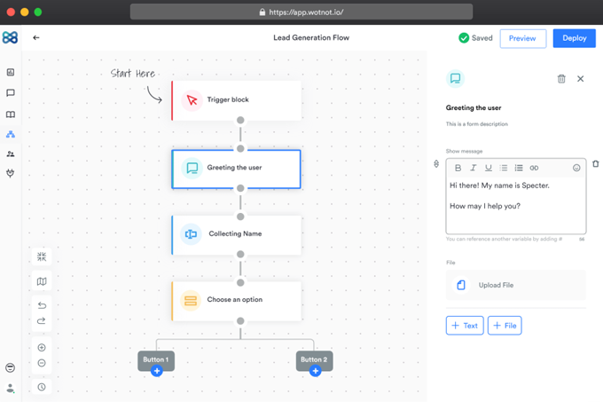Viewport: 603px width, 402px height.
Task: Click the Saved status indicator
Action: (x=475, y=37)
